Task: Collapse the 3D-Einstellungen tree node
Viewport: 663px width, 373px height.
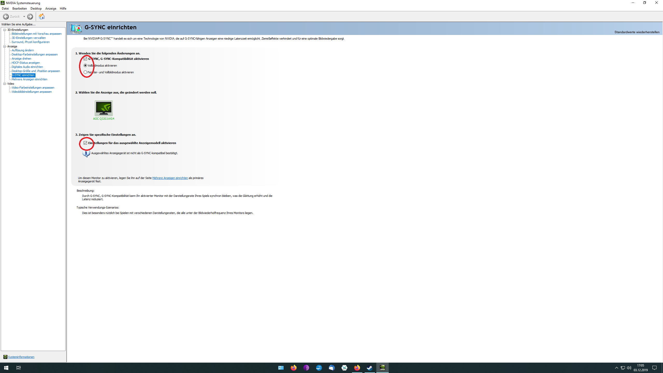Action: click(5, 30)
